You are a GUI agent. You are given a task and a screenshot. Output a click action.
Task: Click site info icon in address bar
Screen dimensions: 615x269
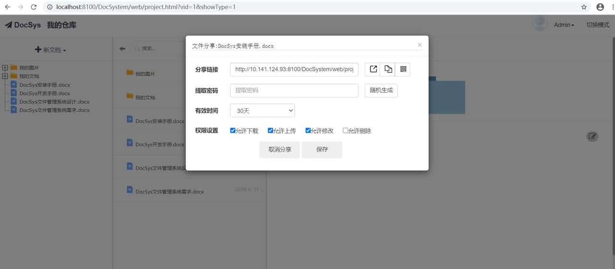49,7
